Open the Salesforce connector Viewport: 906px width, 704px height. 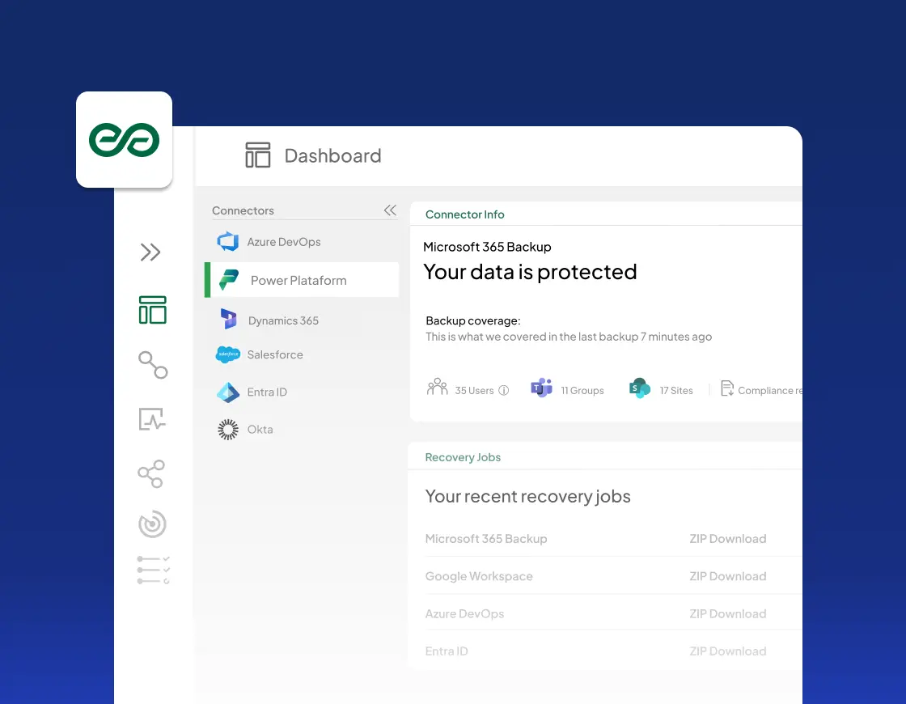click(277, 354)
